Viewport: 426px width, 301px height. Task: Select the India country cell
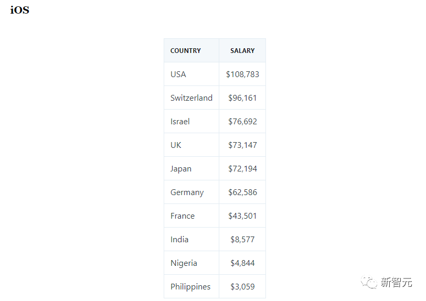point(179,240)
